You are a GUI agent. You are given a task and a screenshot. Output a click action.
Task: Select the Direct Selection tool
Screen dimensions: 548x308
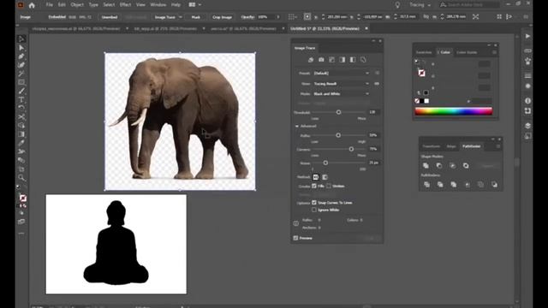pyautogui.click(x=21, y=48)
